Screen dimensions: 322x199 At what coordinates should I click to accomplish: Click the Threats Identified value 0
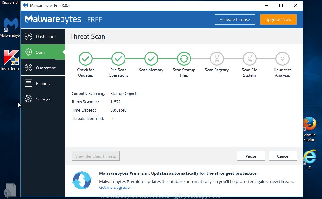(x=111, y=118)
